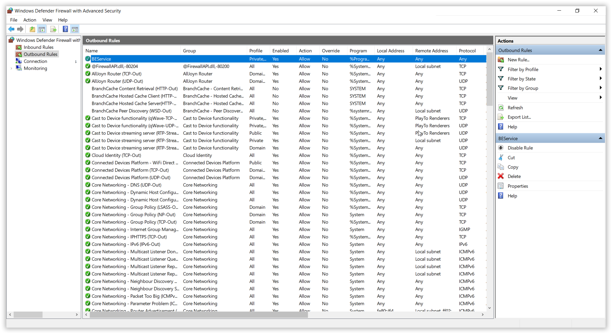Click green check icon of Cloud Identity rule
Screen dimensions: 612x334
88,155
